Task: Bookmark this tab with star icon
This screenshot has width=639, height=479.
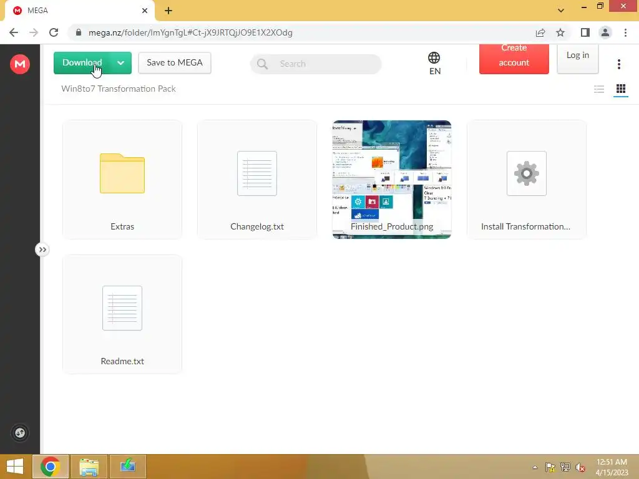Action: pyautogui.click(x=560, y=32)
